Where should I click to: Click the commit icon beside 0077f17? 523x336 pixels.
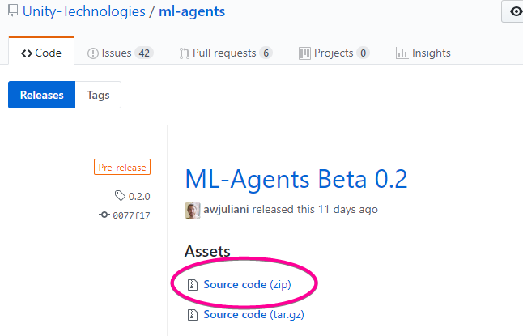104,215
